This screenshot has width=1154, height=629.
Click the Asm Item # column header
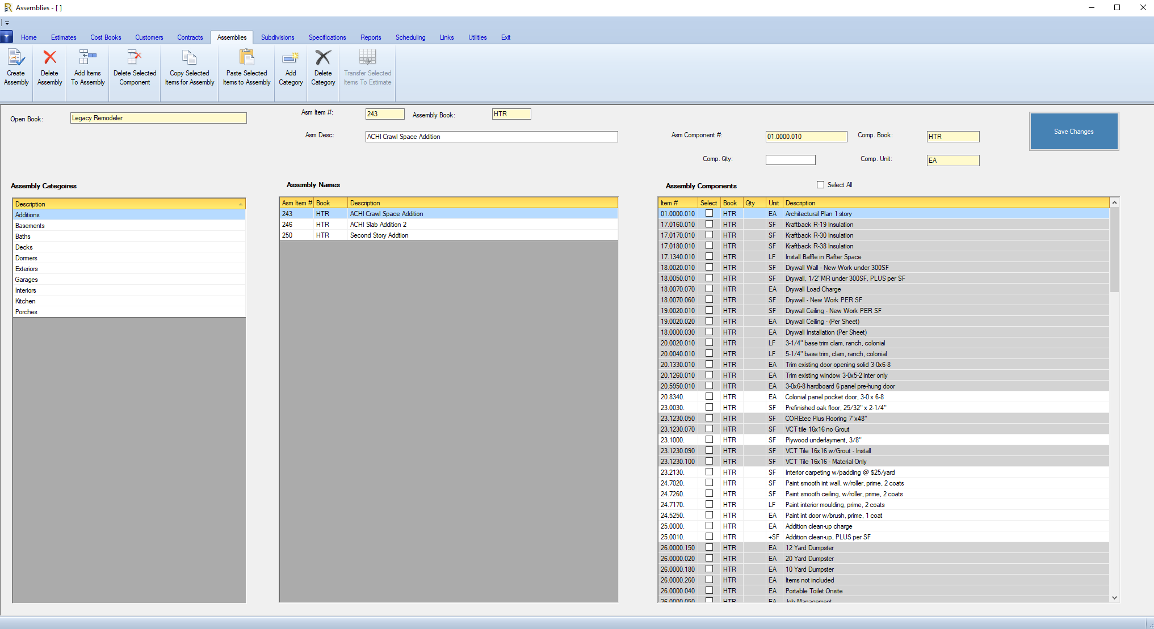point(296,203)
